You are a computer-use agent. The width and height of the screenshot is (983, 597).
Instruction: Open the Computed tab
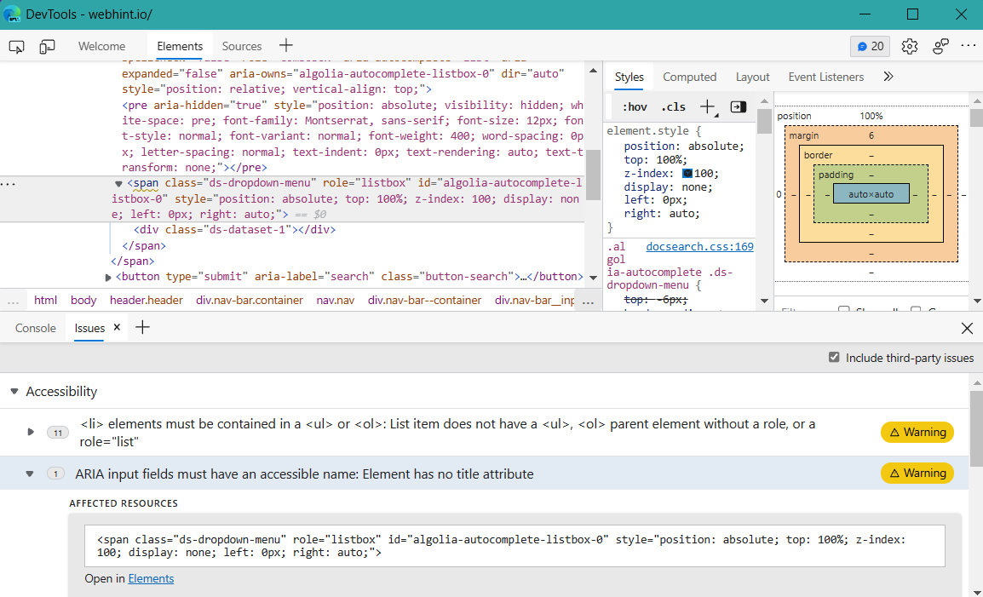click(690, 77)
